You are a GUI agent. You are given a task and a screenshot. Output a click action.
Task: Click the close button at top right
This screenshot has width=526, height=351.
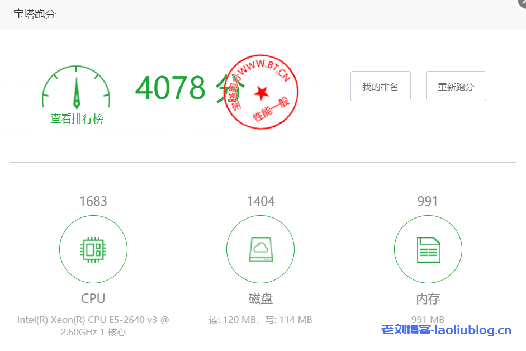point(521,3)
